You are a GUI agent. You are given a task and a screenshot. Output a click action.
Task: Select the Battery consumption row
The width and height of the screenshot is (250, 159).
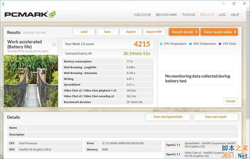pos(108,62)
